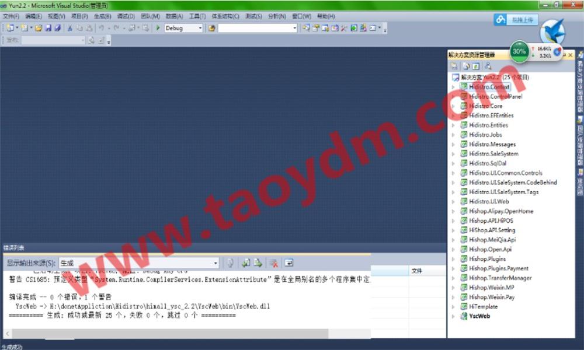The width and height of the screenshot is (584, 350).
Task: Click the Undo arrow icon
Action: coord(101,28)
